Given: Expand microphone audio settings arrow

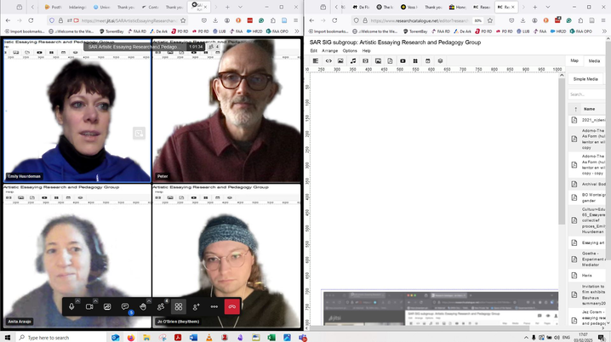Looking at the screenshot, I should coord(78,300).
